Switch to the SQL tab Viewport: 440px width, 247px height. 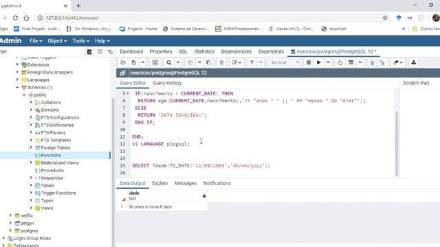[x=183, y=51]
